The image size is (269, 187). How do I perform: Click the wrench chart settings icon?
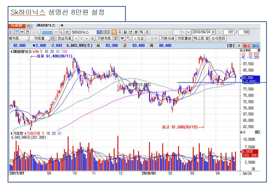(x=128, y=39)
